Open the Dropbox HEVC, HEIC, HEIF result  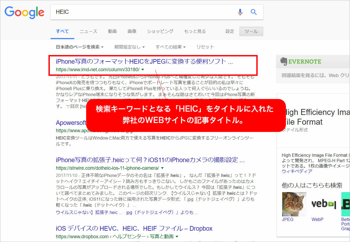pos(134,229)
